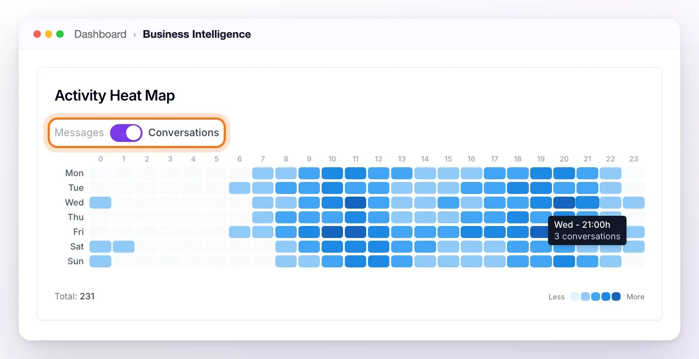Click the 'Thu' row label
The image size is (699, 359).
pos(76,217)
